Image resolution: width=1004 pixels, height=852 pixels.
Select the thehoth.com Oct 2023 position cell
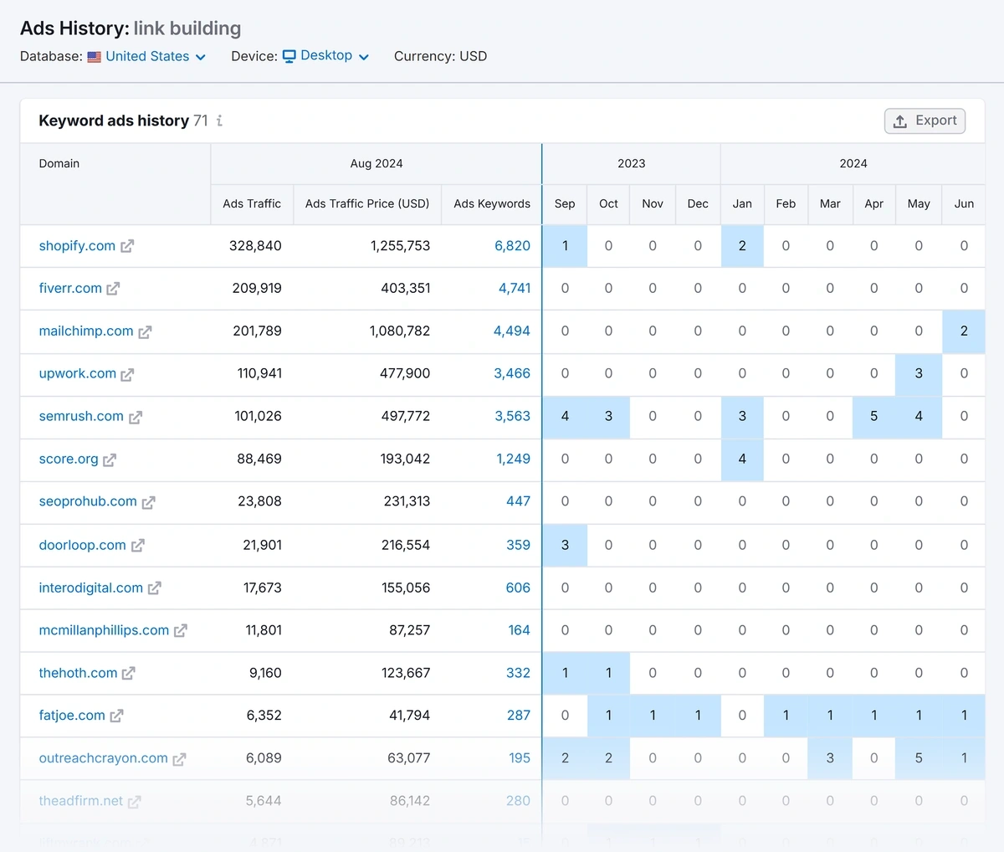pos(608,674)
